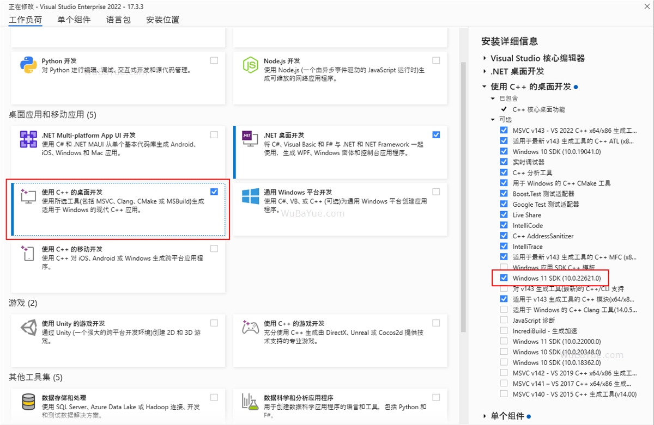This screenshot has width=654, height=425.
Task: Enable the Node.js 开发 workload checkbox
Action: (x=436, y=60)
